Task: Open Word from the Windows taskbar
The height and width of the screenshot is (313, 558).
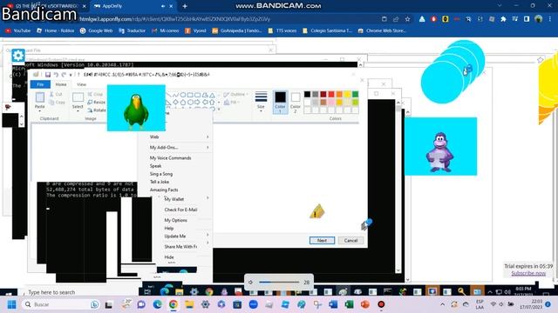Action: pyautogui.click(x=333, y=304)
